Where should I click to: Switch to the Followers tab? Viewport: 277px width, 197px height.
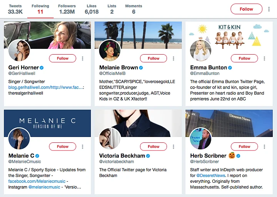(x=67, y=9)
